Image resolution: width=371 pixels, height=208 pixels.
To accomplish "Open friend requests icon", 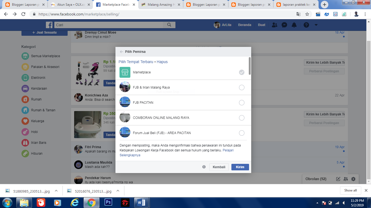I will (275, 25).
